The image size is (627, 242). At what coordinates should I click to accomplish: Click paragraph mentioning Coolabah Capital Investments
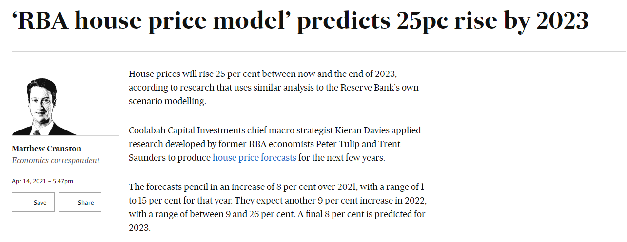coord(275,144)
